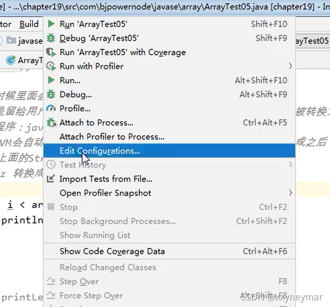The width and height of the screenshot is (330, 307).
Task: Click the Run with Profiler clock icon
Action: 51,66
